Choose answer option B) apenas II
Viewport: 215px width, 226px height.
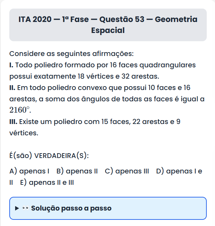tap(77, 171)
